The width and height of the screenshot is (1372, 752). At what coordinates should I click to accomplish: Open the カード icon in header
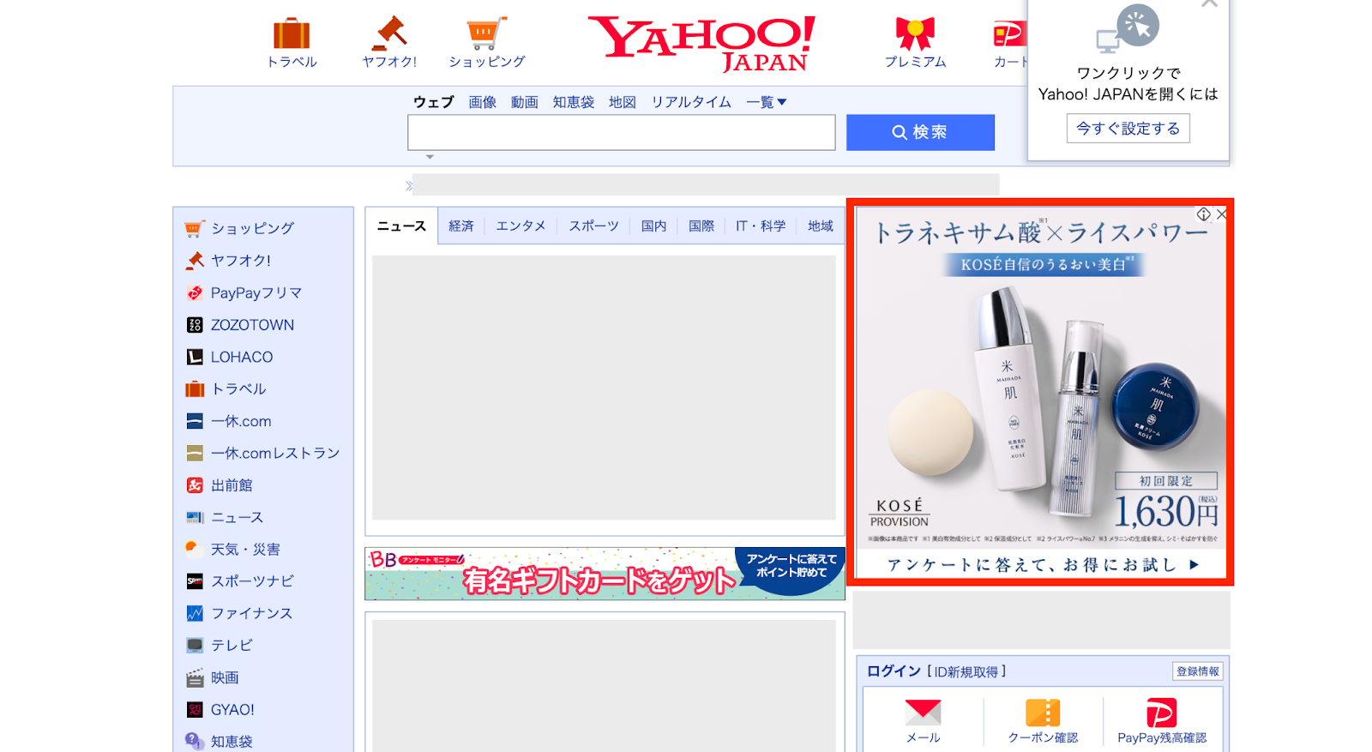click(x=1009, y=34)
